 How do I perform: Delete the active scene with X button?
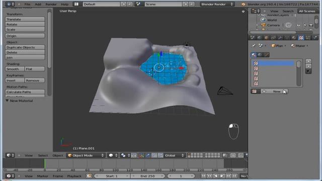(x=192, y=4)
